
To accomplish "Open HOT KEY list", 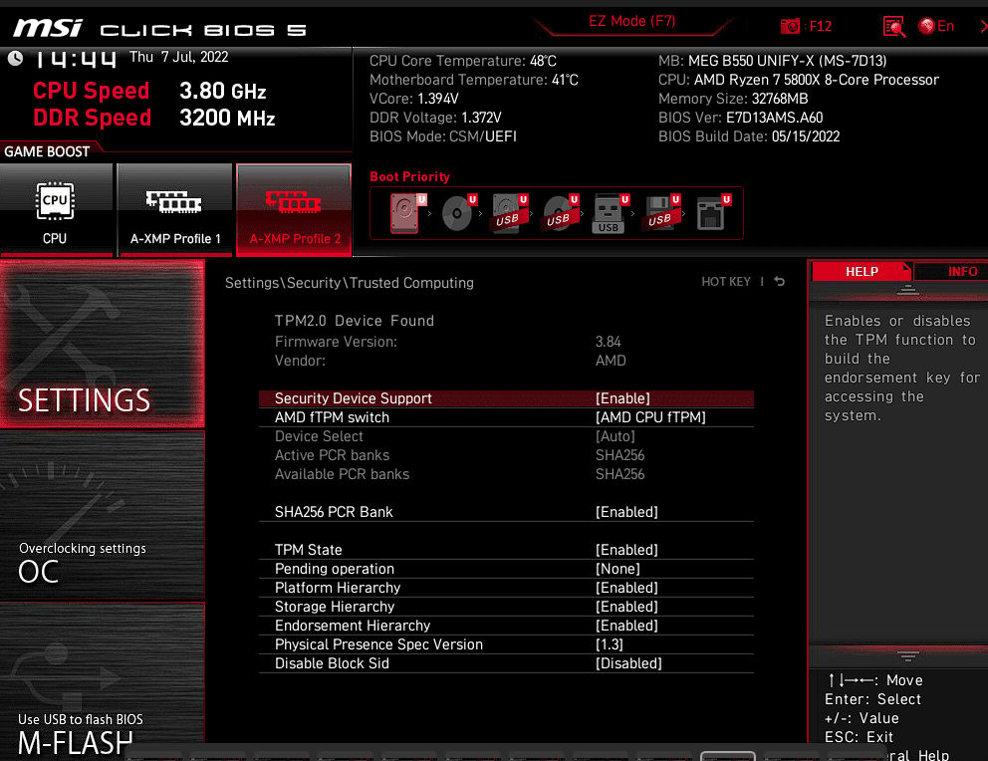I will pos(726,282).
